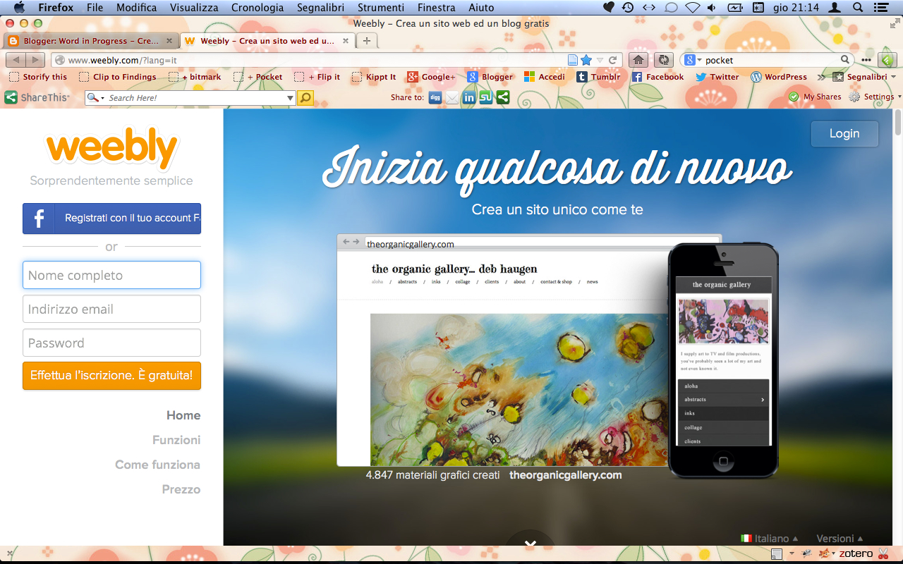
Task: Open the File menu
Action: [x=95, y=8]
